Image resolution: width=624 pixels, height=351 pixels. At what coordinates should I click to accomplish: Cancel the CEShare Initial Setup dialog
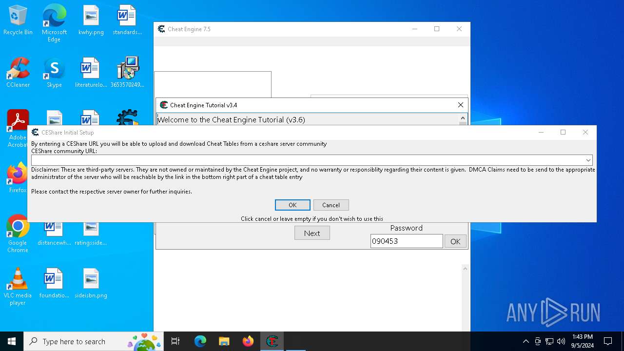(331, 205)
